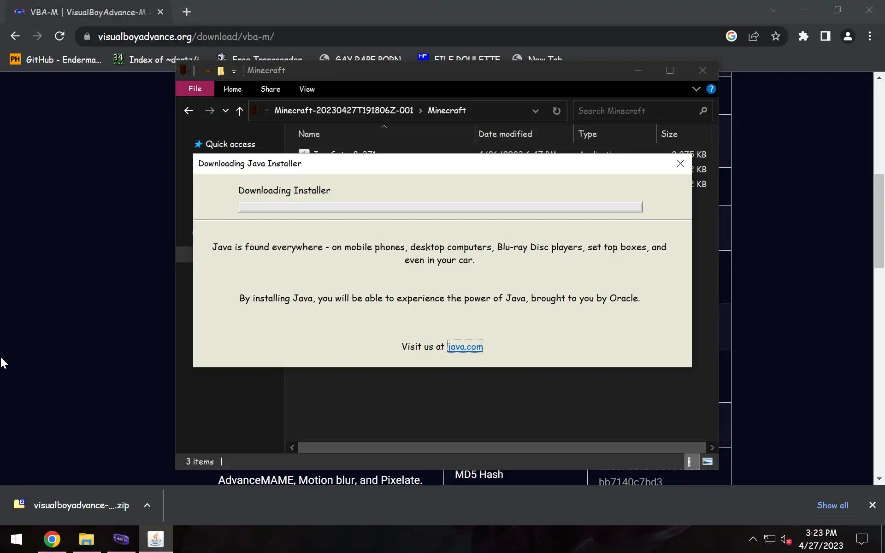885x553 pixels.
Task: Open the Share ribbon tab
Action: click(x=270, y=89)
